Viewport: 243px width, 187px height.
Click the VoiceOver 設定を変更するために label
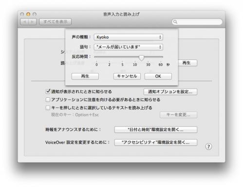point(77,142)
